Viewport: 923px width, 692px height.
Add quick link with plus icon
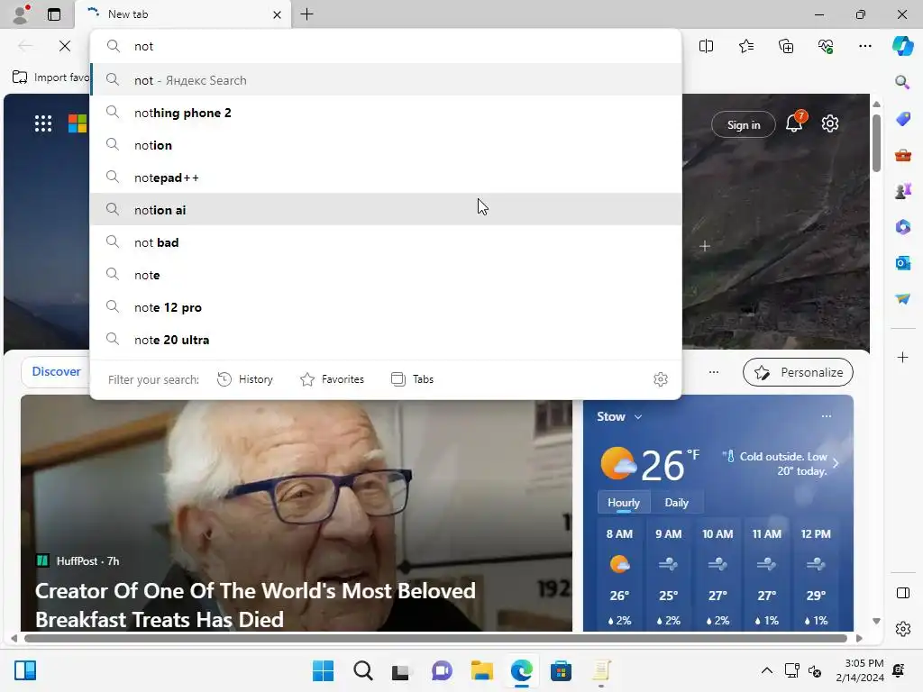(705, 246)
